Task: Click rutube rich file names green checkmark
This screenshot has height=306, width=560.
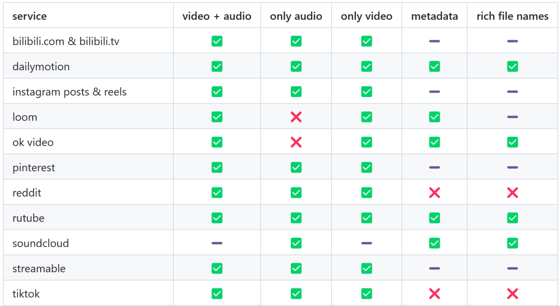Action: (x=512, y=218)
